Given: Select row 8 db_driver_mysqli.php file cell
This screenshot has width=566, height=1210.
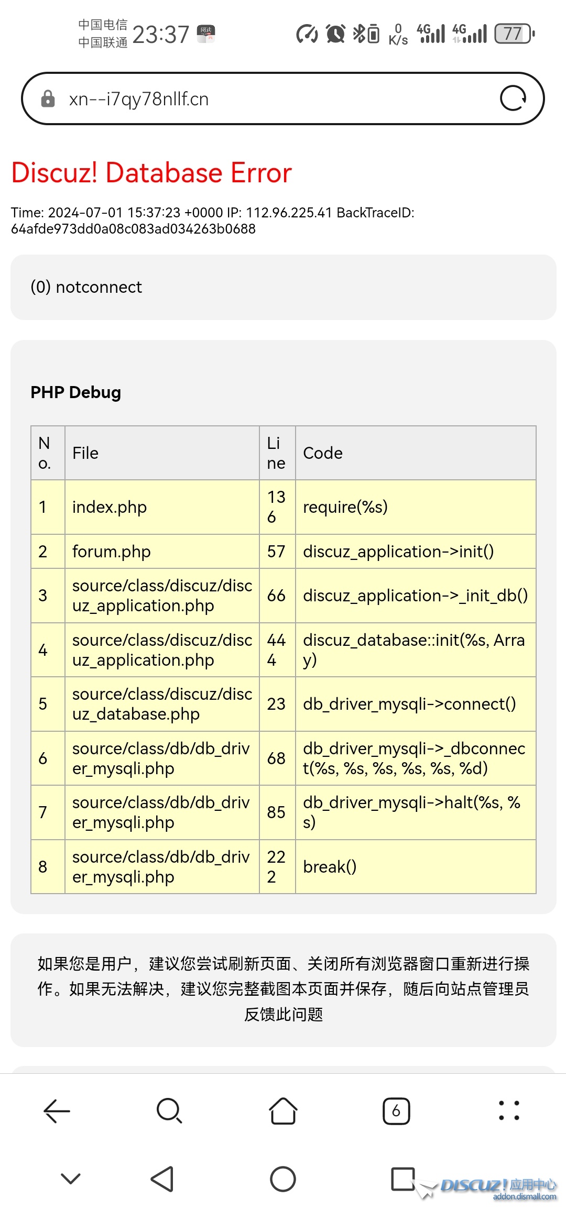Looking at the screenshot, I should 162,867.
